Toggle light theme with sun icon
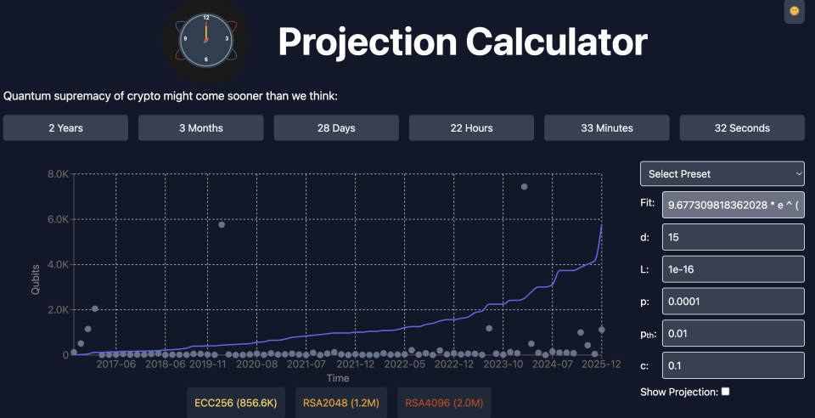Image resolution: width=815 pixels, height=418 pixels. point(794,11)
